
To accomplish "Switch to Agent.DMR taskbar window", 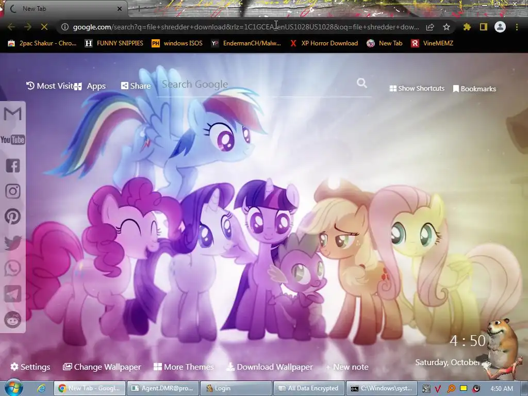I will [163, 388].
